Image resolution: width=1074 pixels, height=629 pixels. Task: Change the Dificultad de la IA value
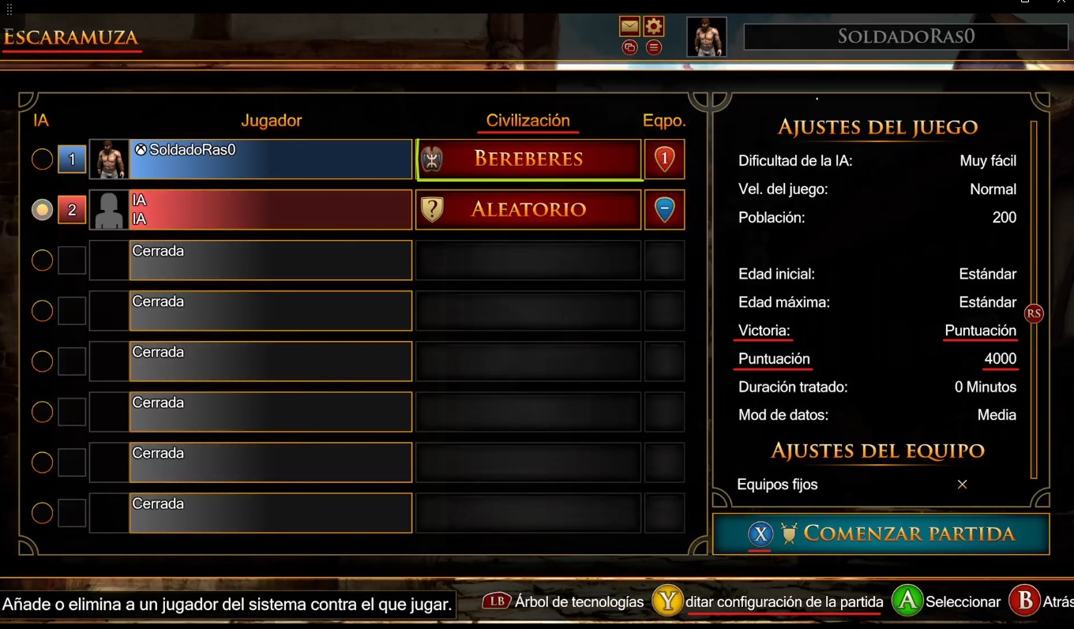tap(988, 161)
